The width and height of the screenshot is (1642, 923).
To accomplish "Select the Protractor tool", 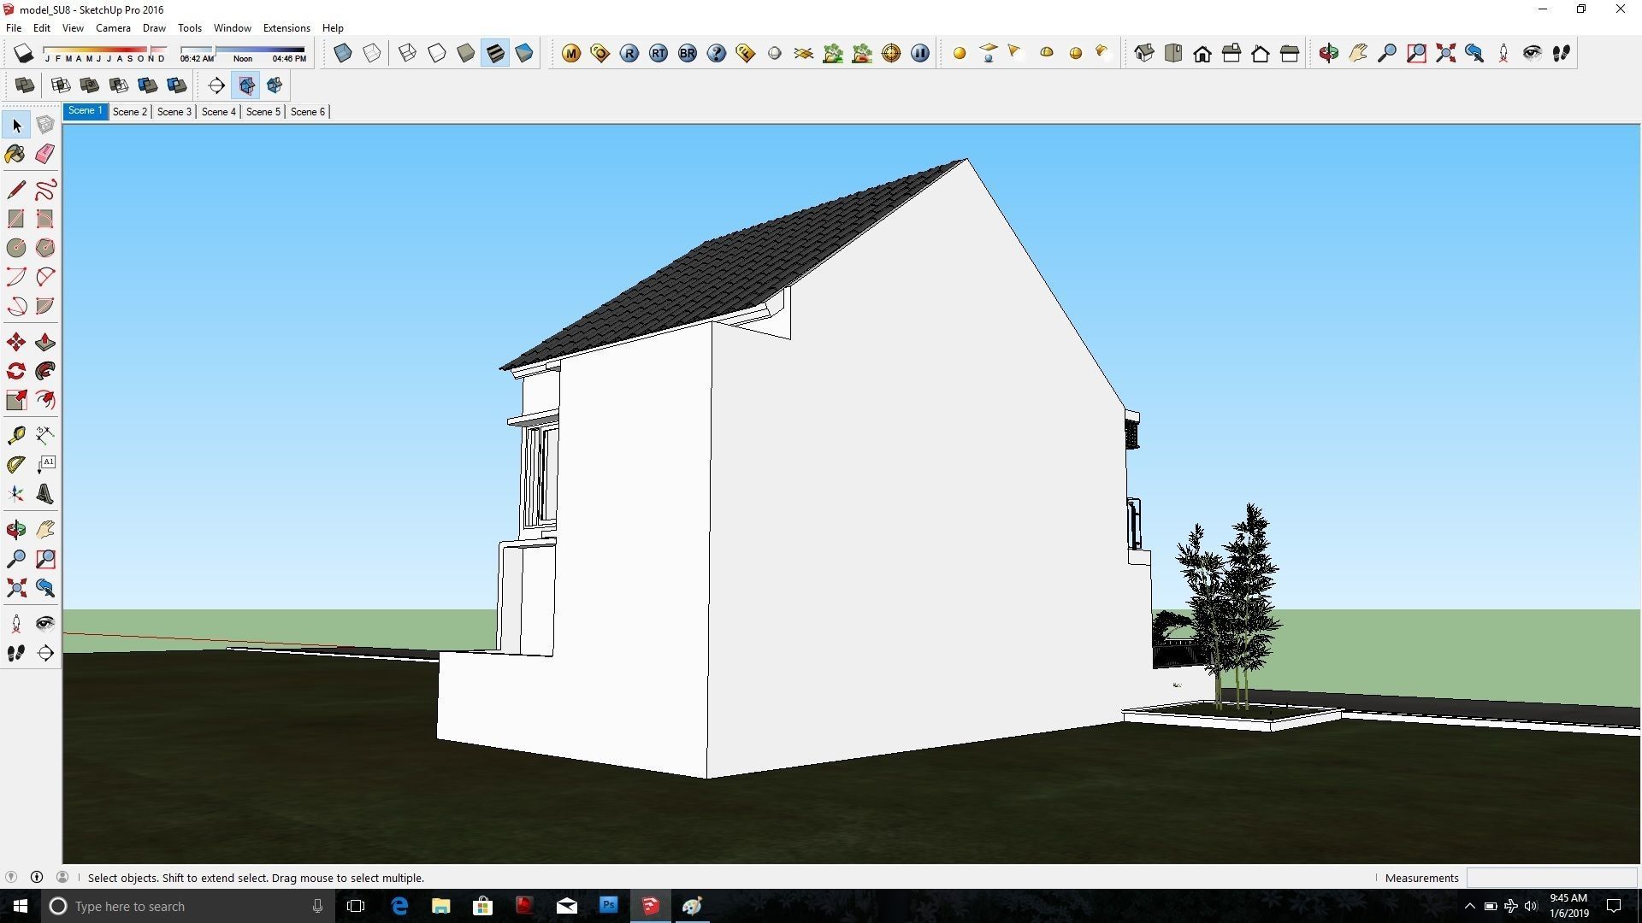I will tap(15, 465).
